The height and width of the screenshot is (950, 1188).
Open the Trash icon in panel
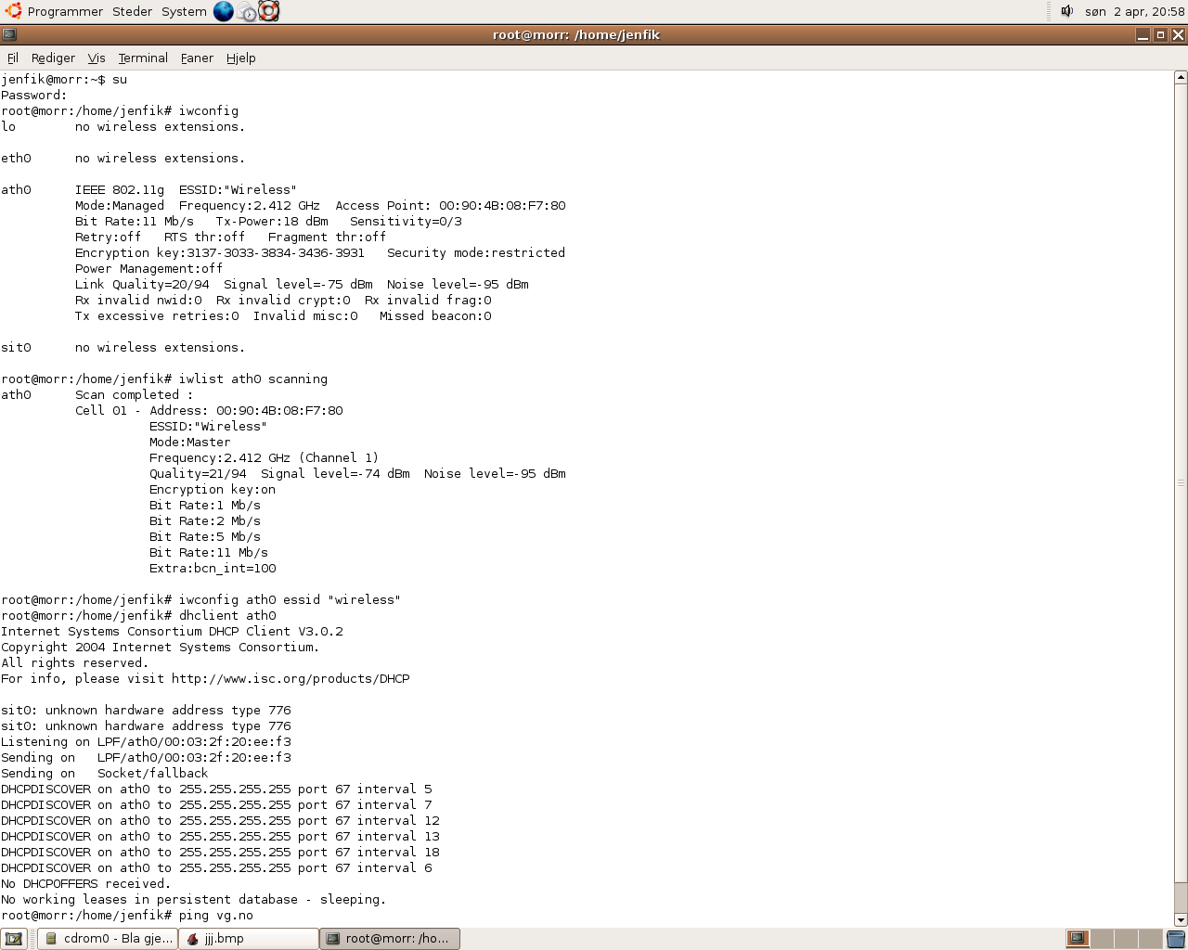click(x=1176, y=939)
